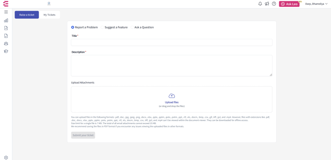Click the 'Size limit for a single file' text
331x160 pixels.
tap(114, 123)
